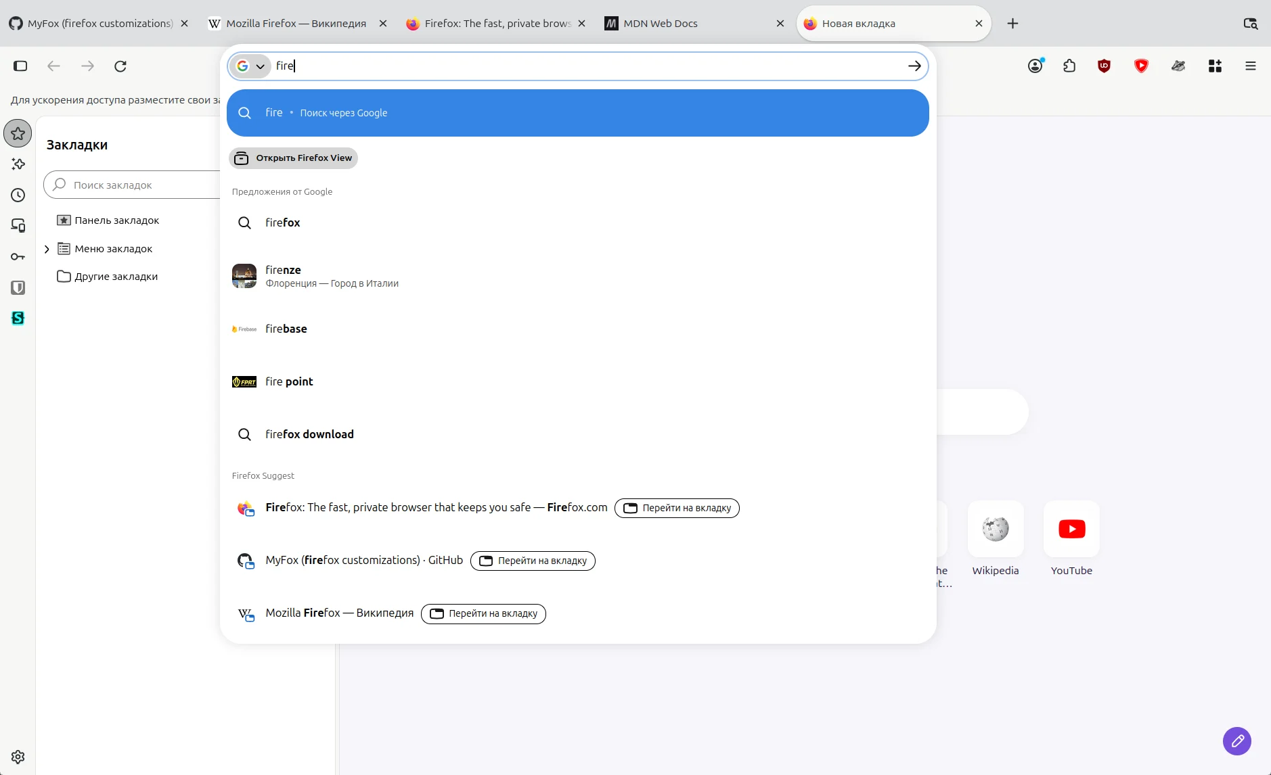1271x775 pixels.
Task: Expand the Меню закладок folder
Action: tap(47, 249)
